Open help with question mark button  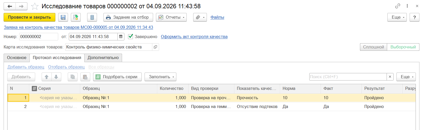(415, 17)
